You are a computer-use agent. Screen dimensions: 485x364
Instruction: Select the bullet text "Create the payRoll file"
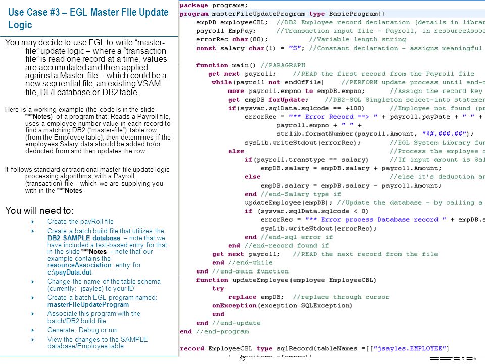tap(80, 221)
